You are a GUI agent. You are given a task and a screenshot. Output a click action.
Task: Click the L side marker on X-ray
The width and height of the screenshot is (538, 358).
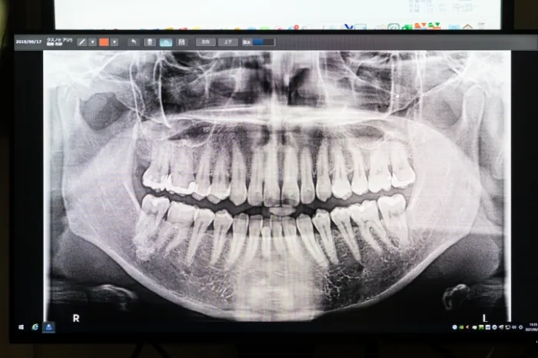click(485, 316)
